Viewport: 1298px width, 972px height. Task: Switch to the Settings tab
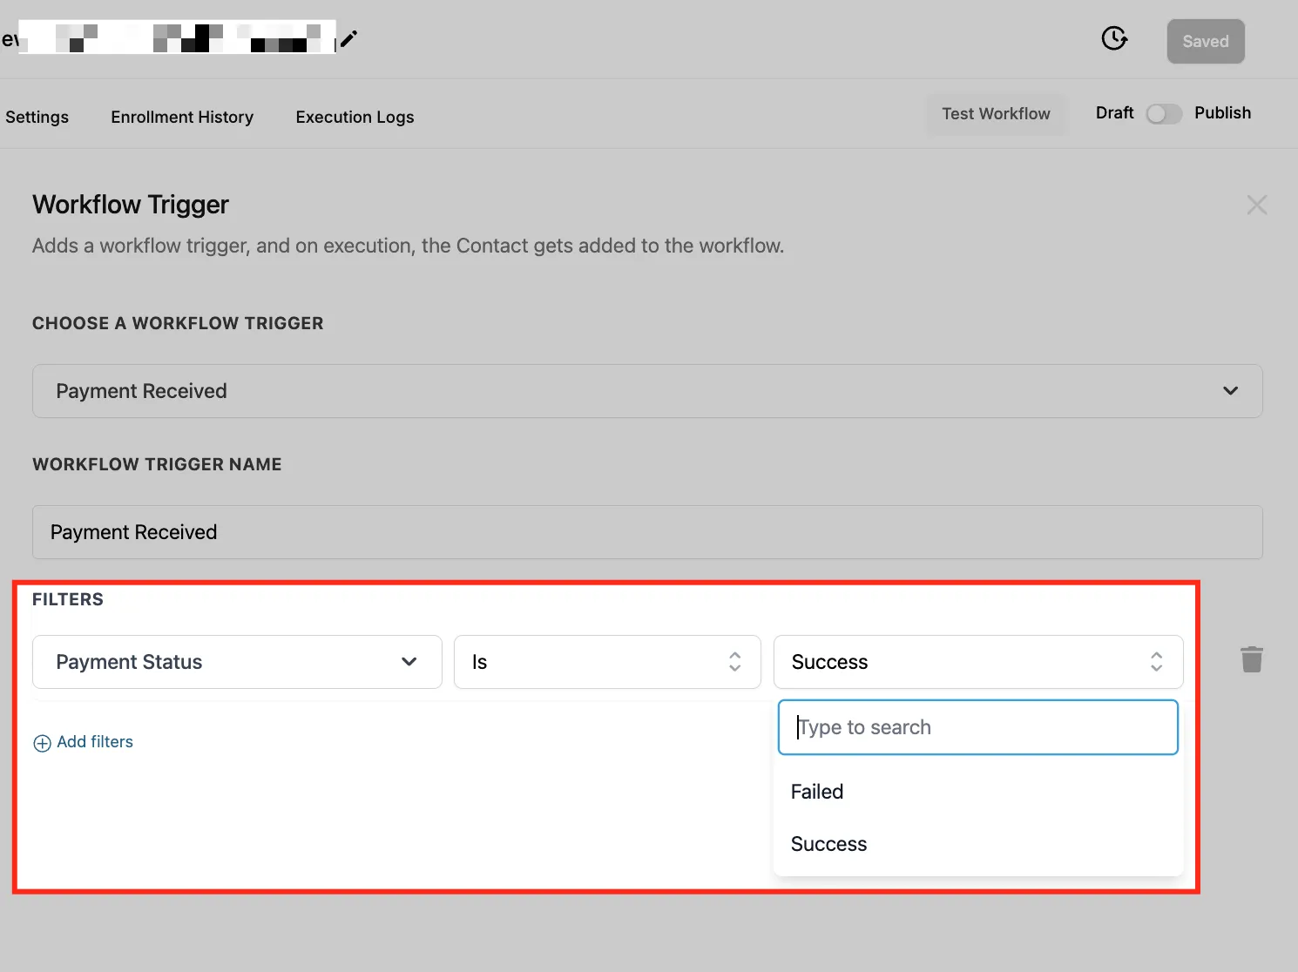(37, 117)
